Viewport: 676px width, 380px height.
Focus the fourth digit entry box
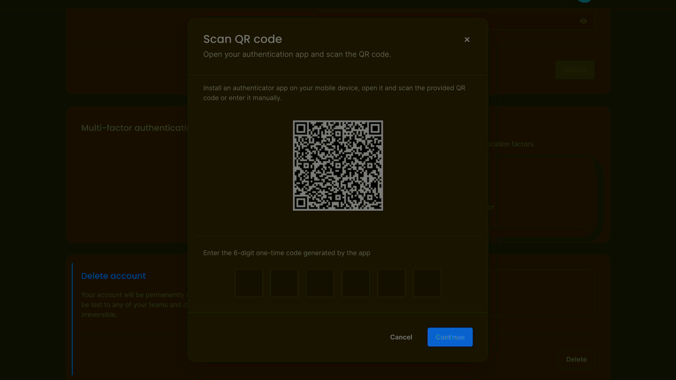[355, 283]
